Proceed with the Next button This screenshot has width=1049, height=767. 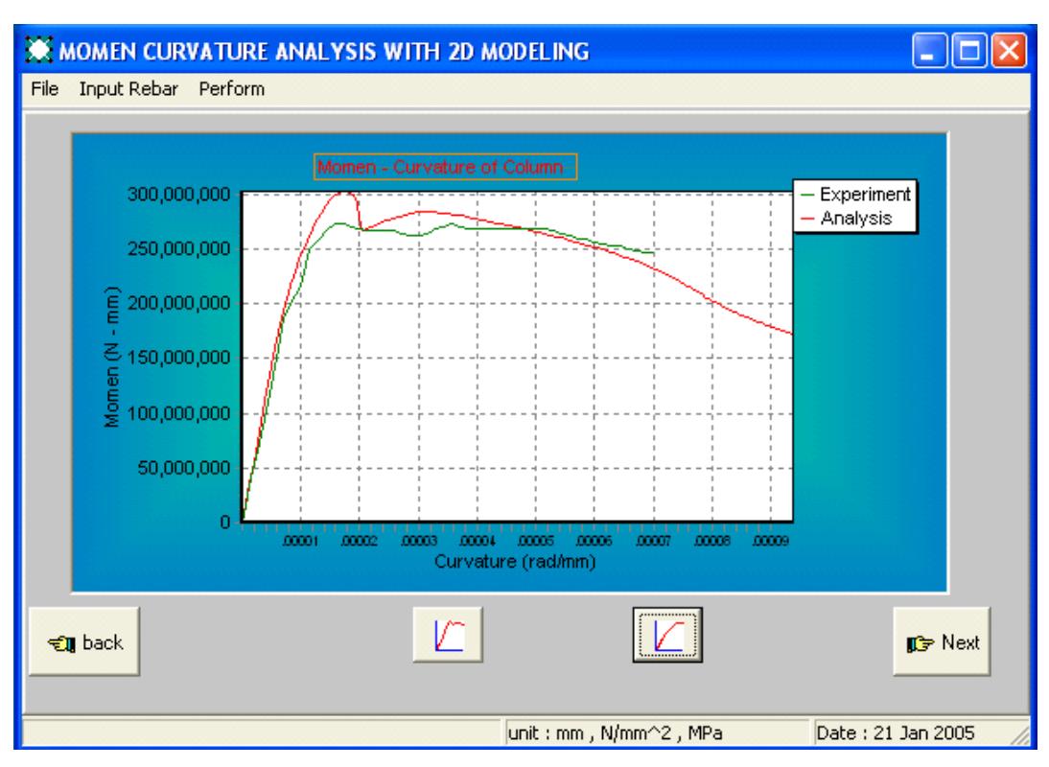pyautogui.click(x=942, y=642)
